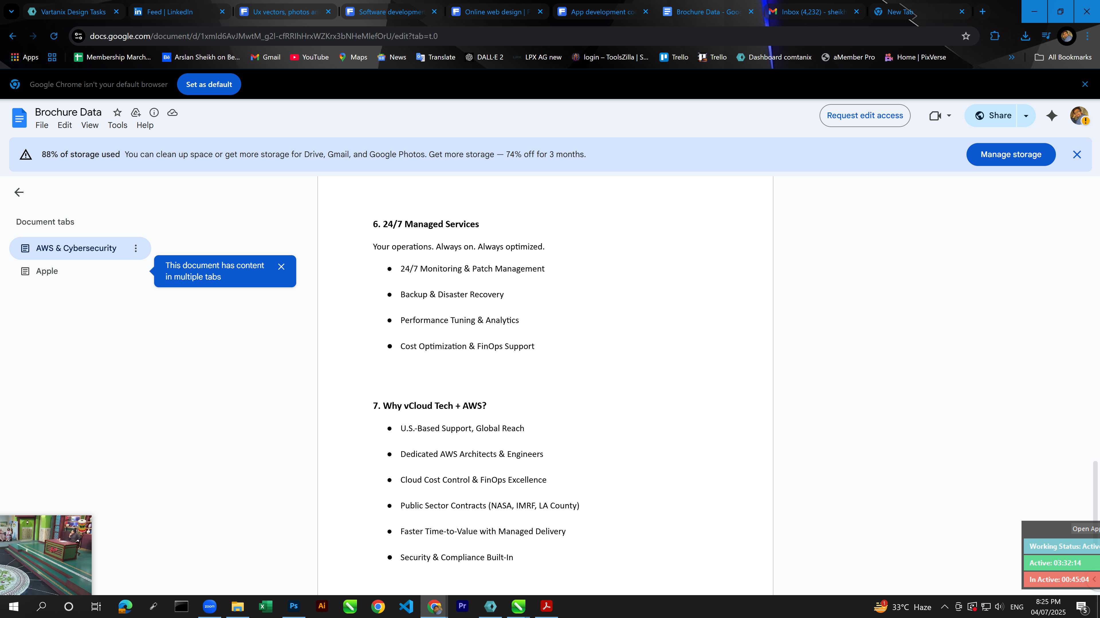Image resolution: width=1100 pixels, height=618 pixels.
Task: Bookmark this page with star icon
Action: tap(966, 36)
